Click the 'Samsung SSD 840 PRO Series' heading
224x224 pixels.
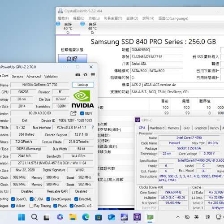point(137,42)
